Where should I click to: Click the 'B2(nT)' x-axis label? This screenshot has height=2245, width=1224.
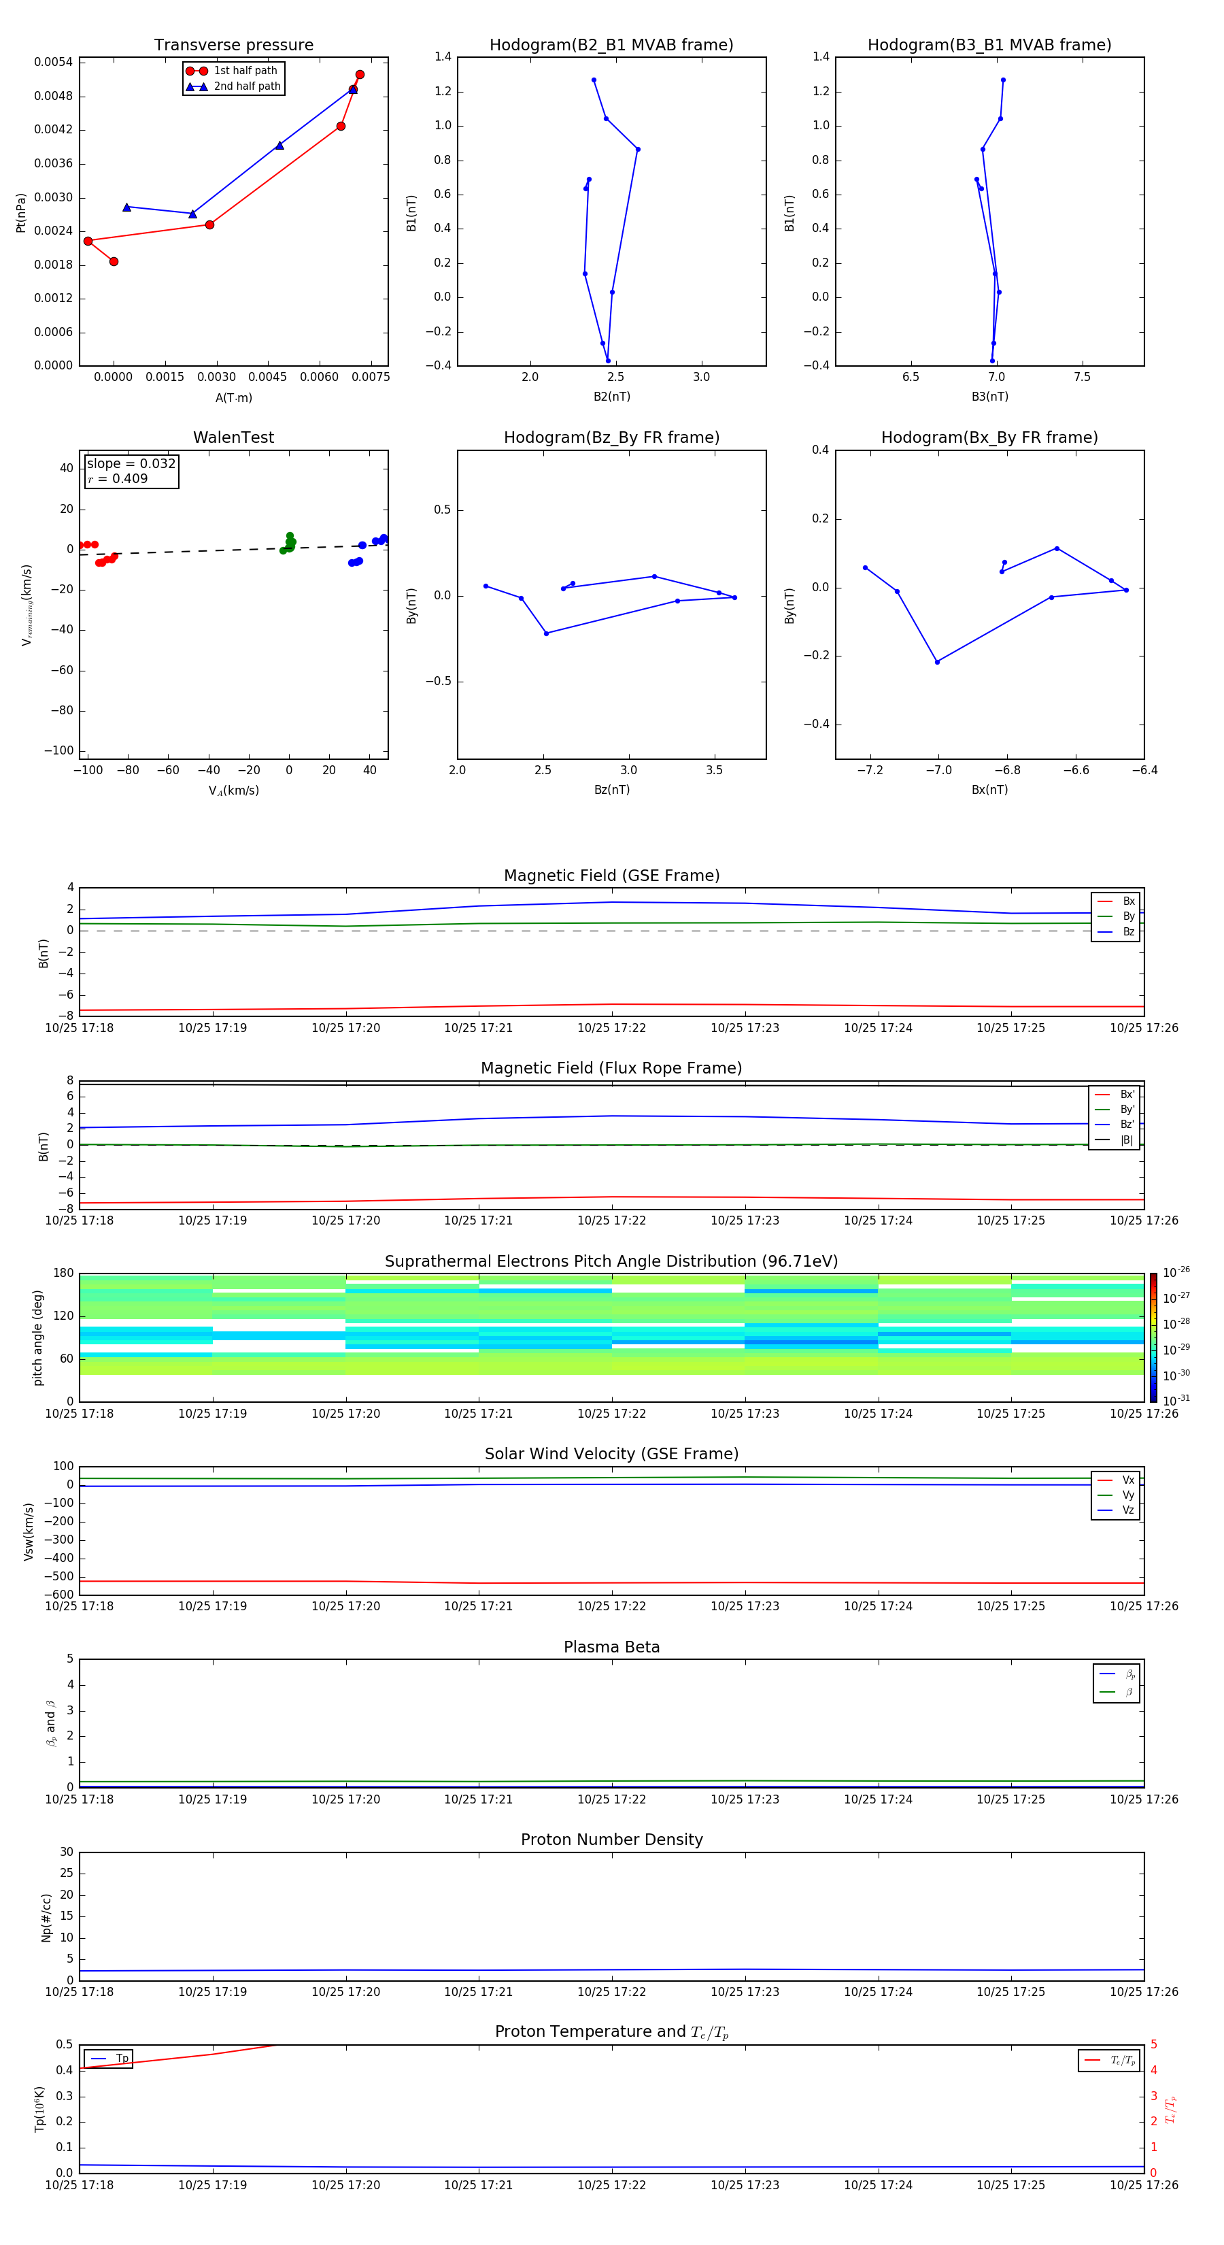611,397
